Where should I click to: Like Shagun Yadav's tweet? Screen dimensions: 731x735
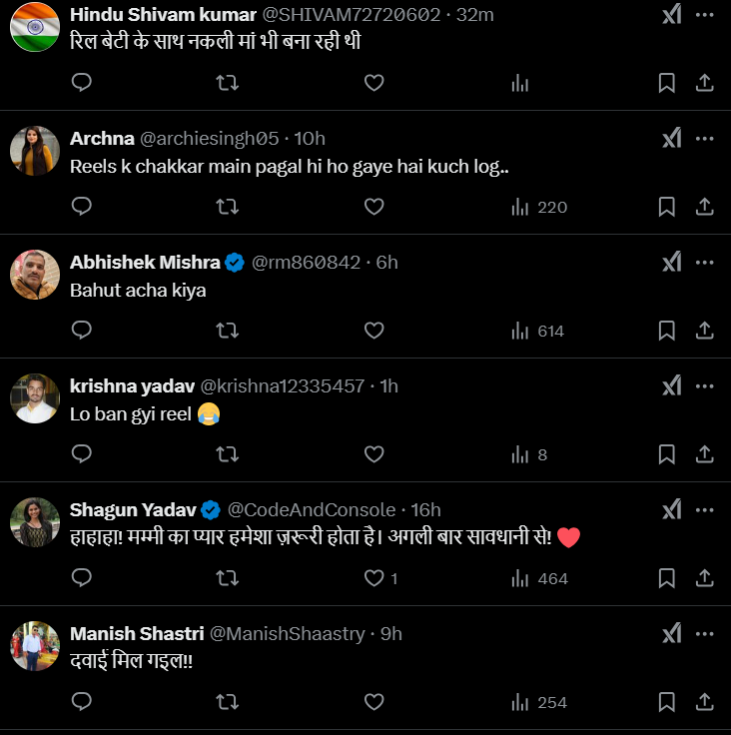point(374,578)
